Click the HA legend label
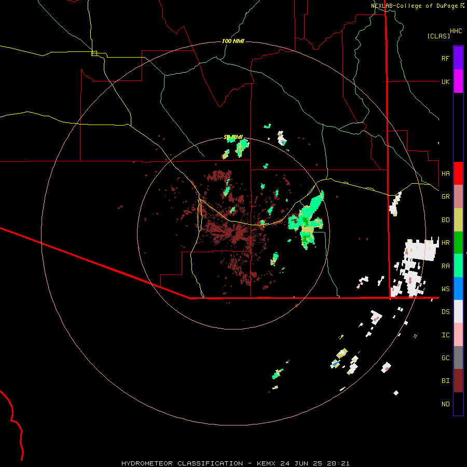 445,174
